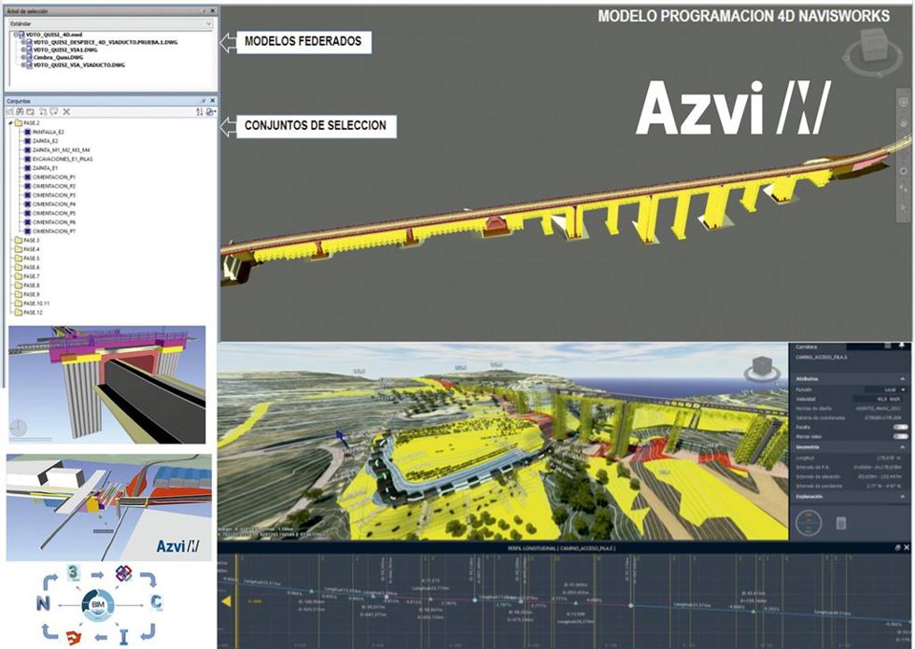Click the menu icon atop the properties panel

888,346
